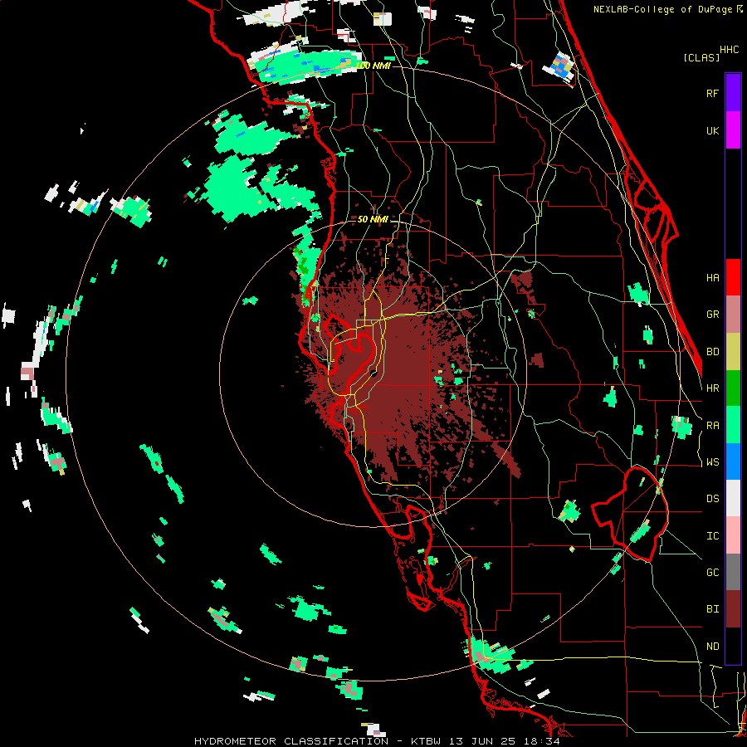
Task: Click the 'HR' legend label
Action: click(x=712, y=388)
